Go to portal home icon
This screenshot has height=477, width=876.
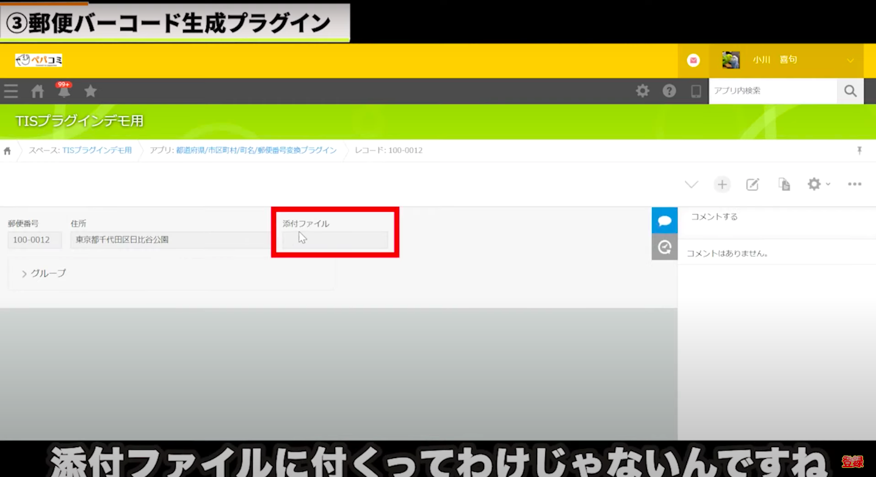coord(38,91)
